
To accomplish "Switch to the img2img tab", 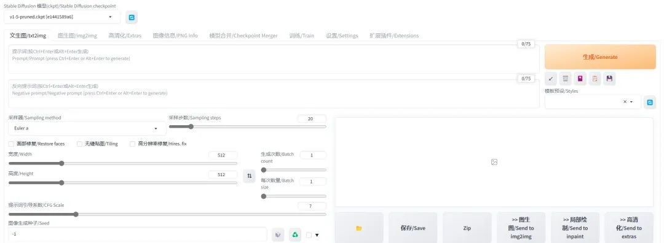I will 77,36.
